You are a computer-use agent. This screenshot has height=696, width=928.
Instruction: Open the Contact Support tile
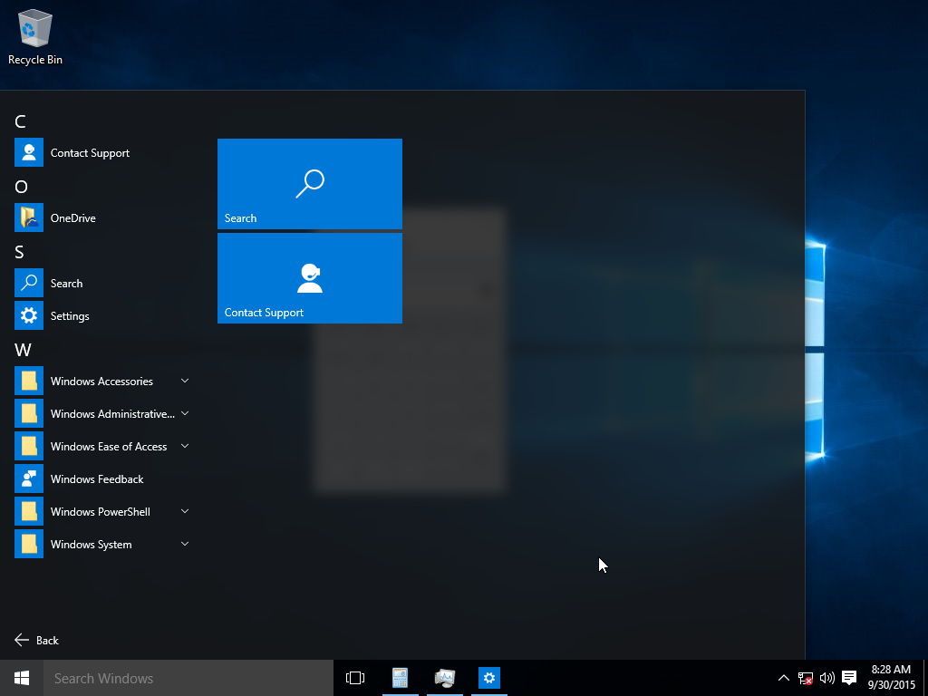click(x=309, y=278)
